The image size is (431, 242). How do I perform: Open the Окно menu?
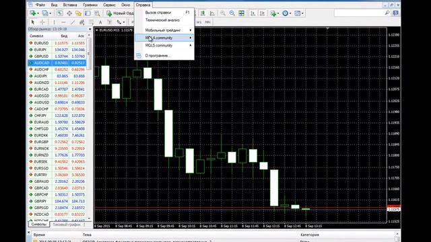point(126,5)
